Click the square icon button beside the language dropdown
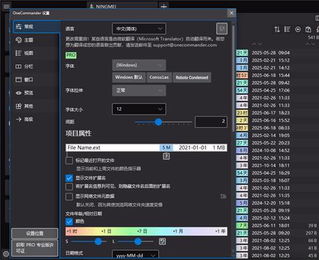The image size is (319, 260). point(222,29)
